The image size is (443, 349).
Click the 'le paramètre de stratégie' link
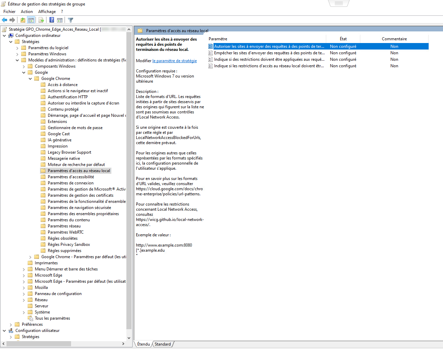(175, 61)
